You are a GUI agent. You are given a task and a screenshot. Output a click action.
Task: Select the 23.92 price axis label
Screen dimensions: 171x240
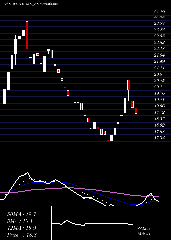(159, 17)
